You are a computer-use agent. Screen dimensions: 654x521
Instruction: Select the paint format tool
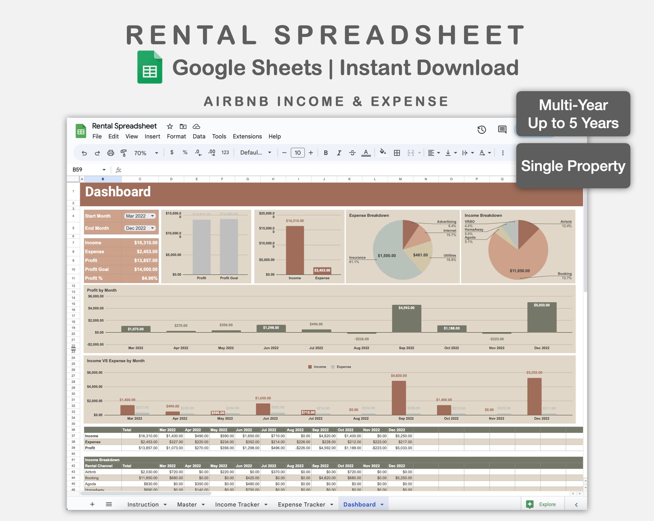pyautogui.click(x=124, y=153)
